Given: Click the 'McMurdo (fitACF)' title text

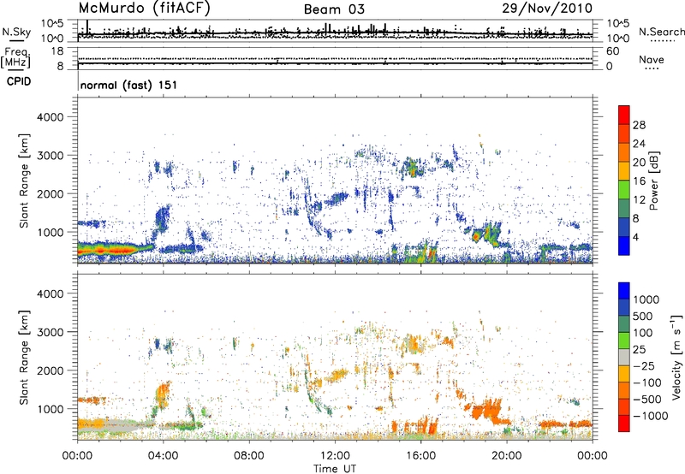Looking at the screenshot, I should coord(144,9).
